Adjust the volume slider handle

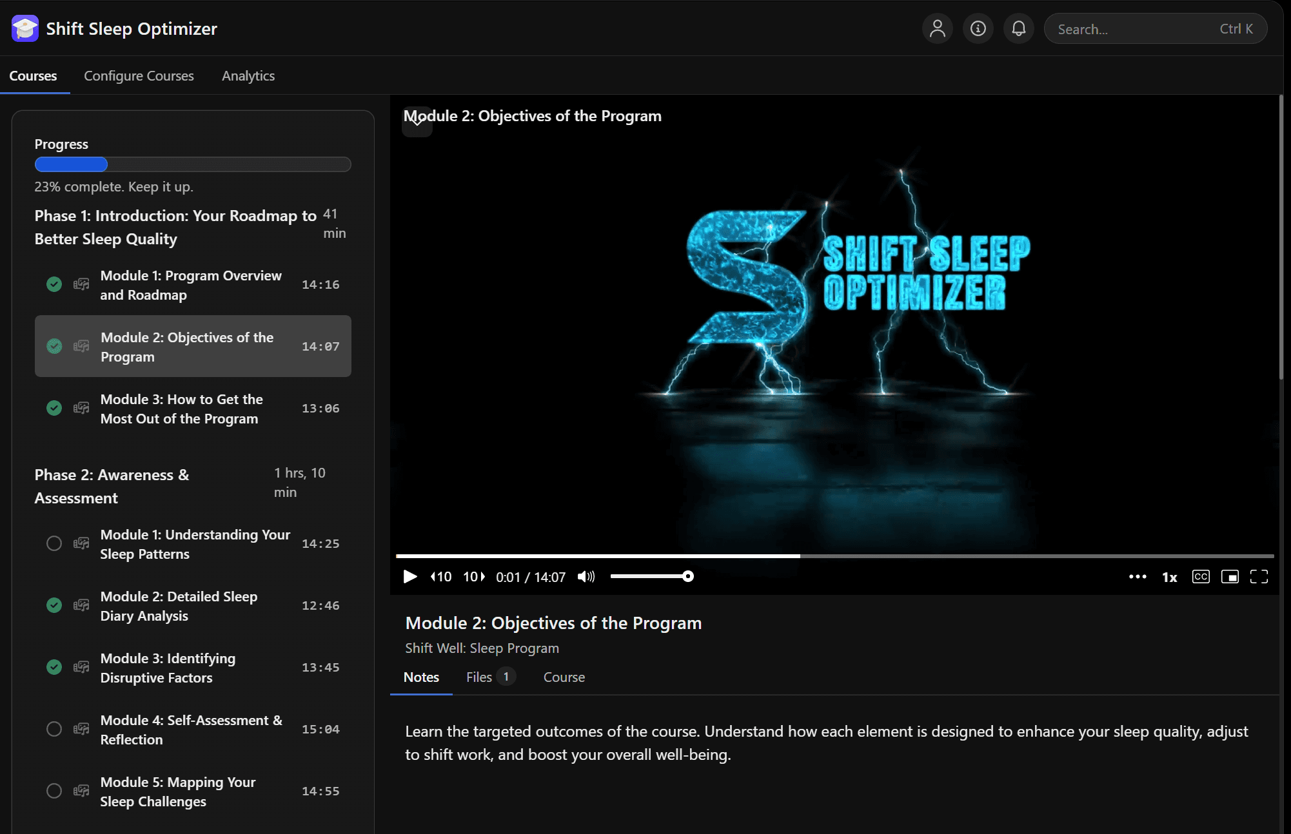click(688, 576)
